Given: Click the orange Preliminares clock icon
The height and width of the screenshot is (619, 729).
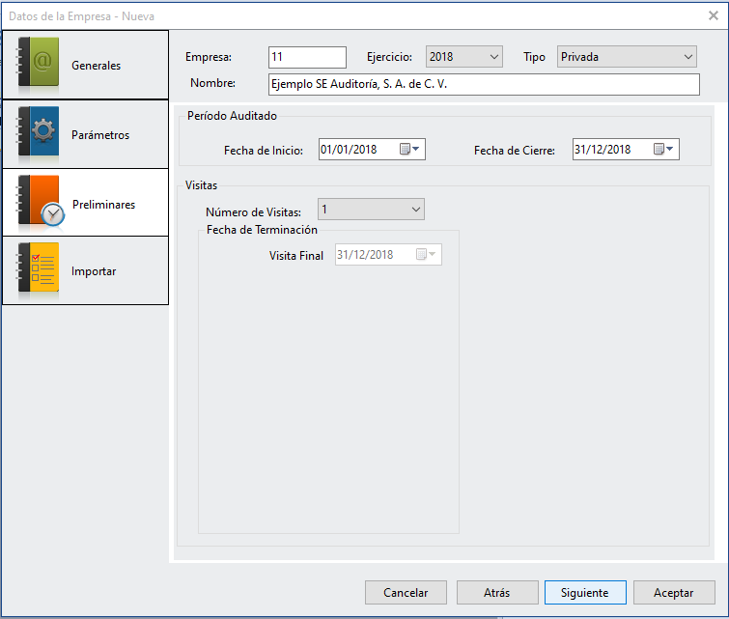Looking at the screenshot, I should [42, 204].
